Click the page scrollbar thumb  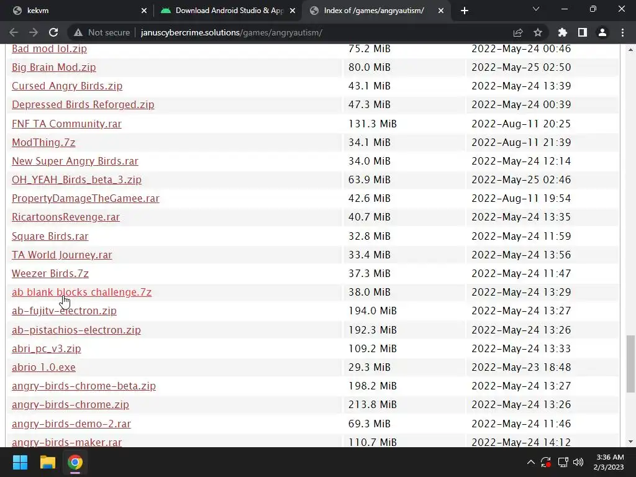tap(630, 364)
